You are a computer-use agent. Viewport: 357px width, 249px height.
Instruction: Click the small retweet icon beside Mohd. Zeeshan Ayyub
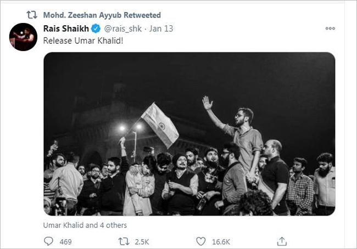(x=31, y=14)
